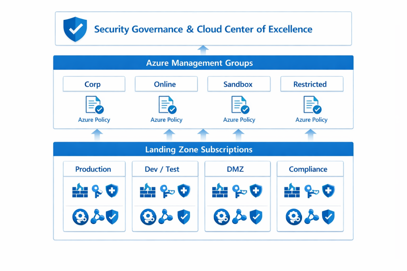Screen dimensions: 407x271
Task: Choose the shield checkmark icon in DMZ
Action: coord(256,217)
